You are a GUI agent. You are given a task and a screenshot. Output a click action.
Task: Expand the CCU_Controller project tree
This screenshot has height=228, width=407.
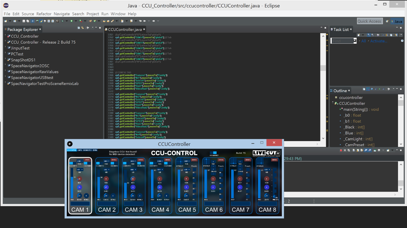point(5,35)
